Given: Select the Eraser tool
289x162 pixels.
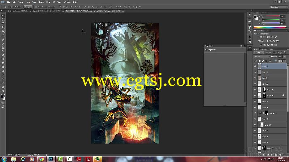Looking at the screenshot, I should pos(3,55).
